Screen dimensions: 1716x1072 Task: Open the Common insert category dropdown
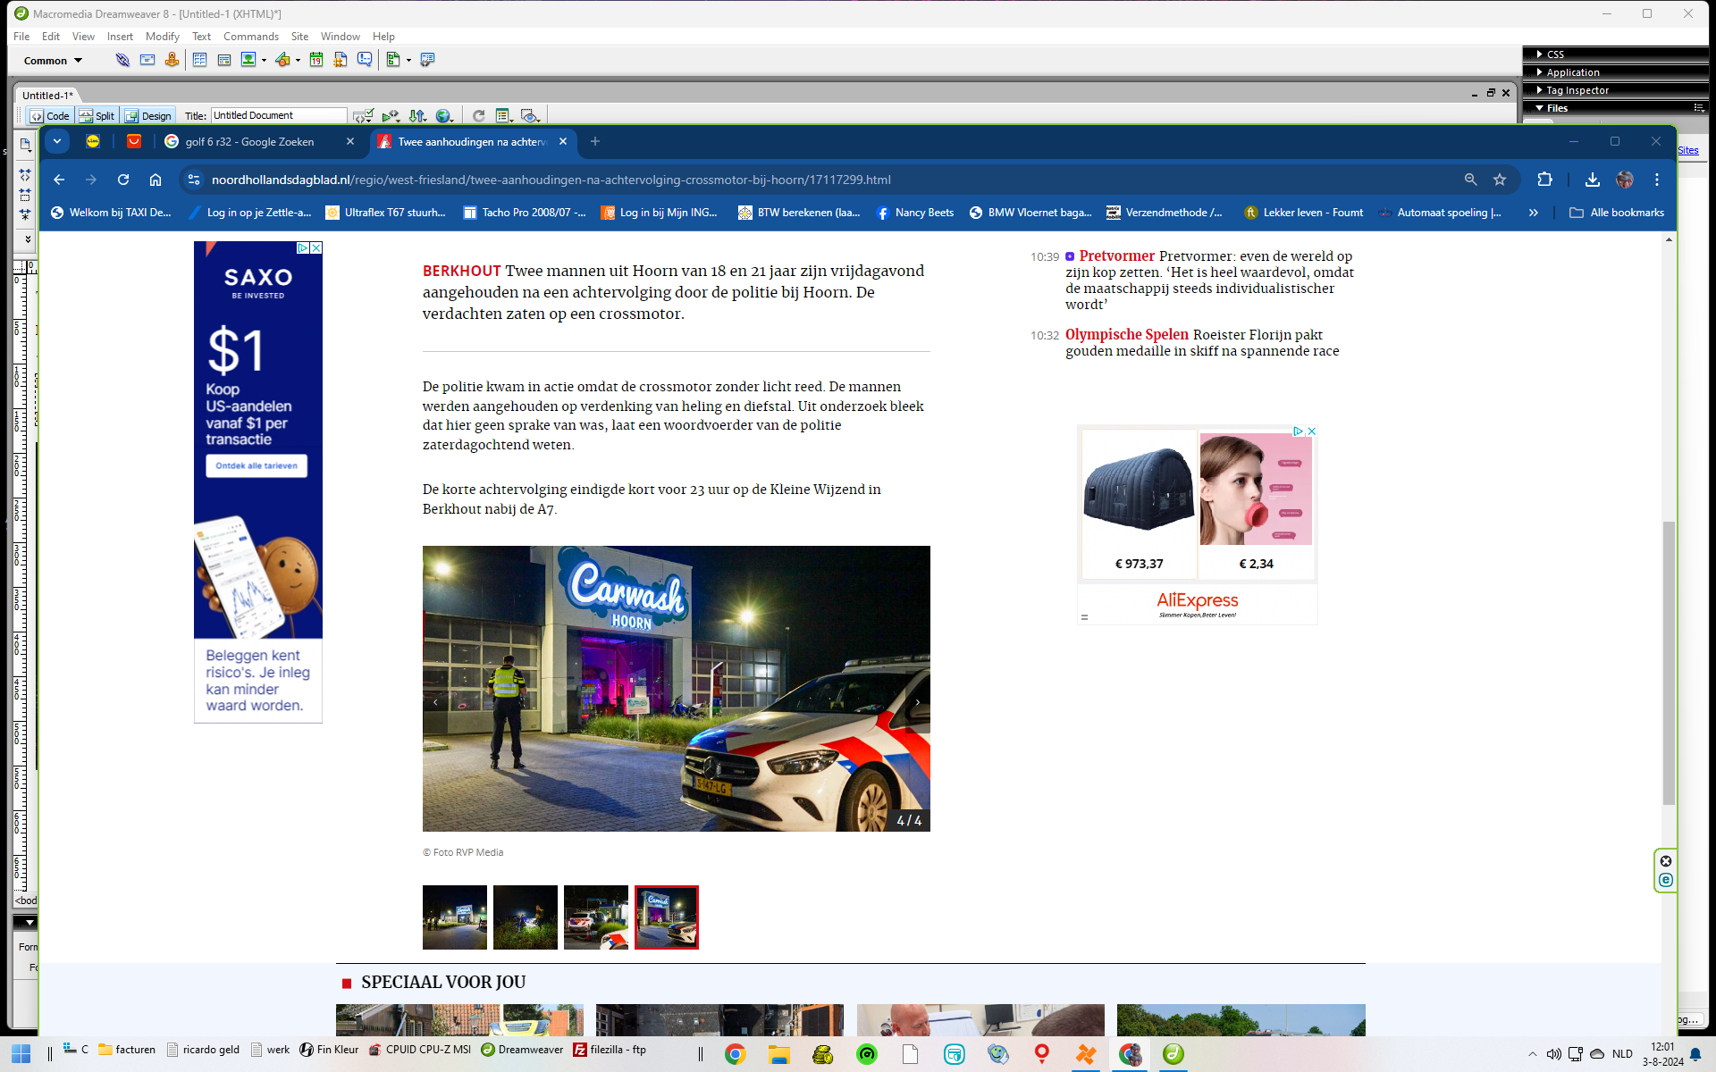[53, 61]
